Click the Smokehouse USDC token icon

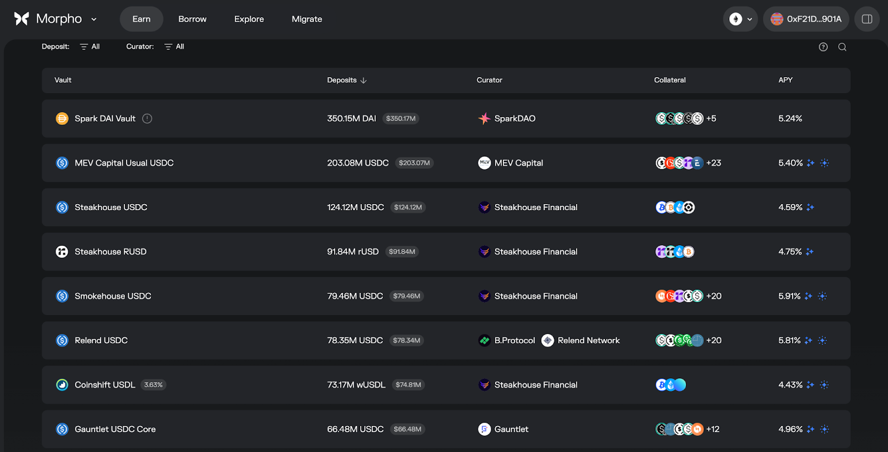(62, 296)
